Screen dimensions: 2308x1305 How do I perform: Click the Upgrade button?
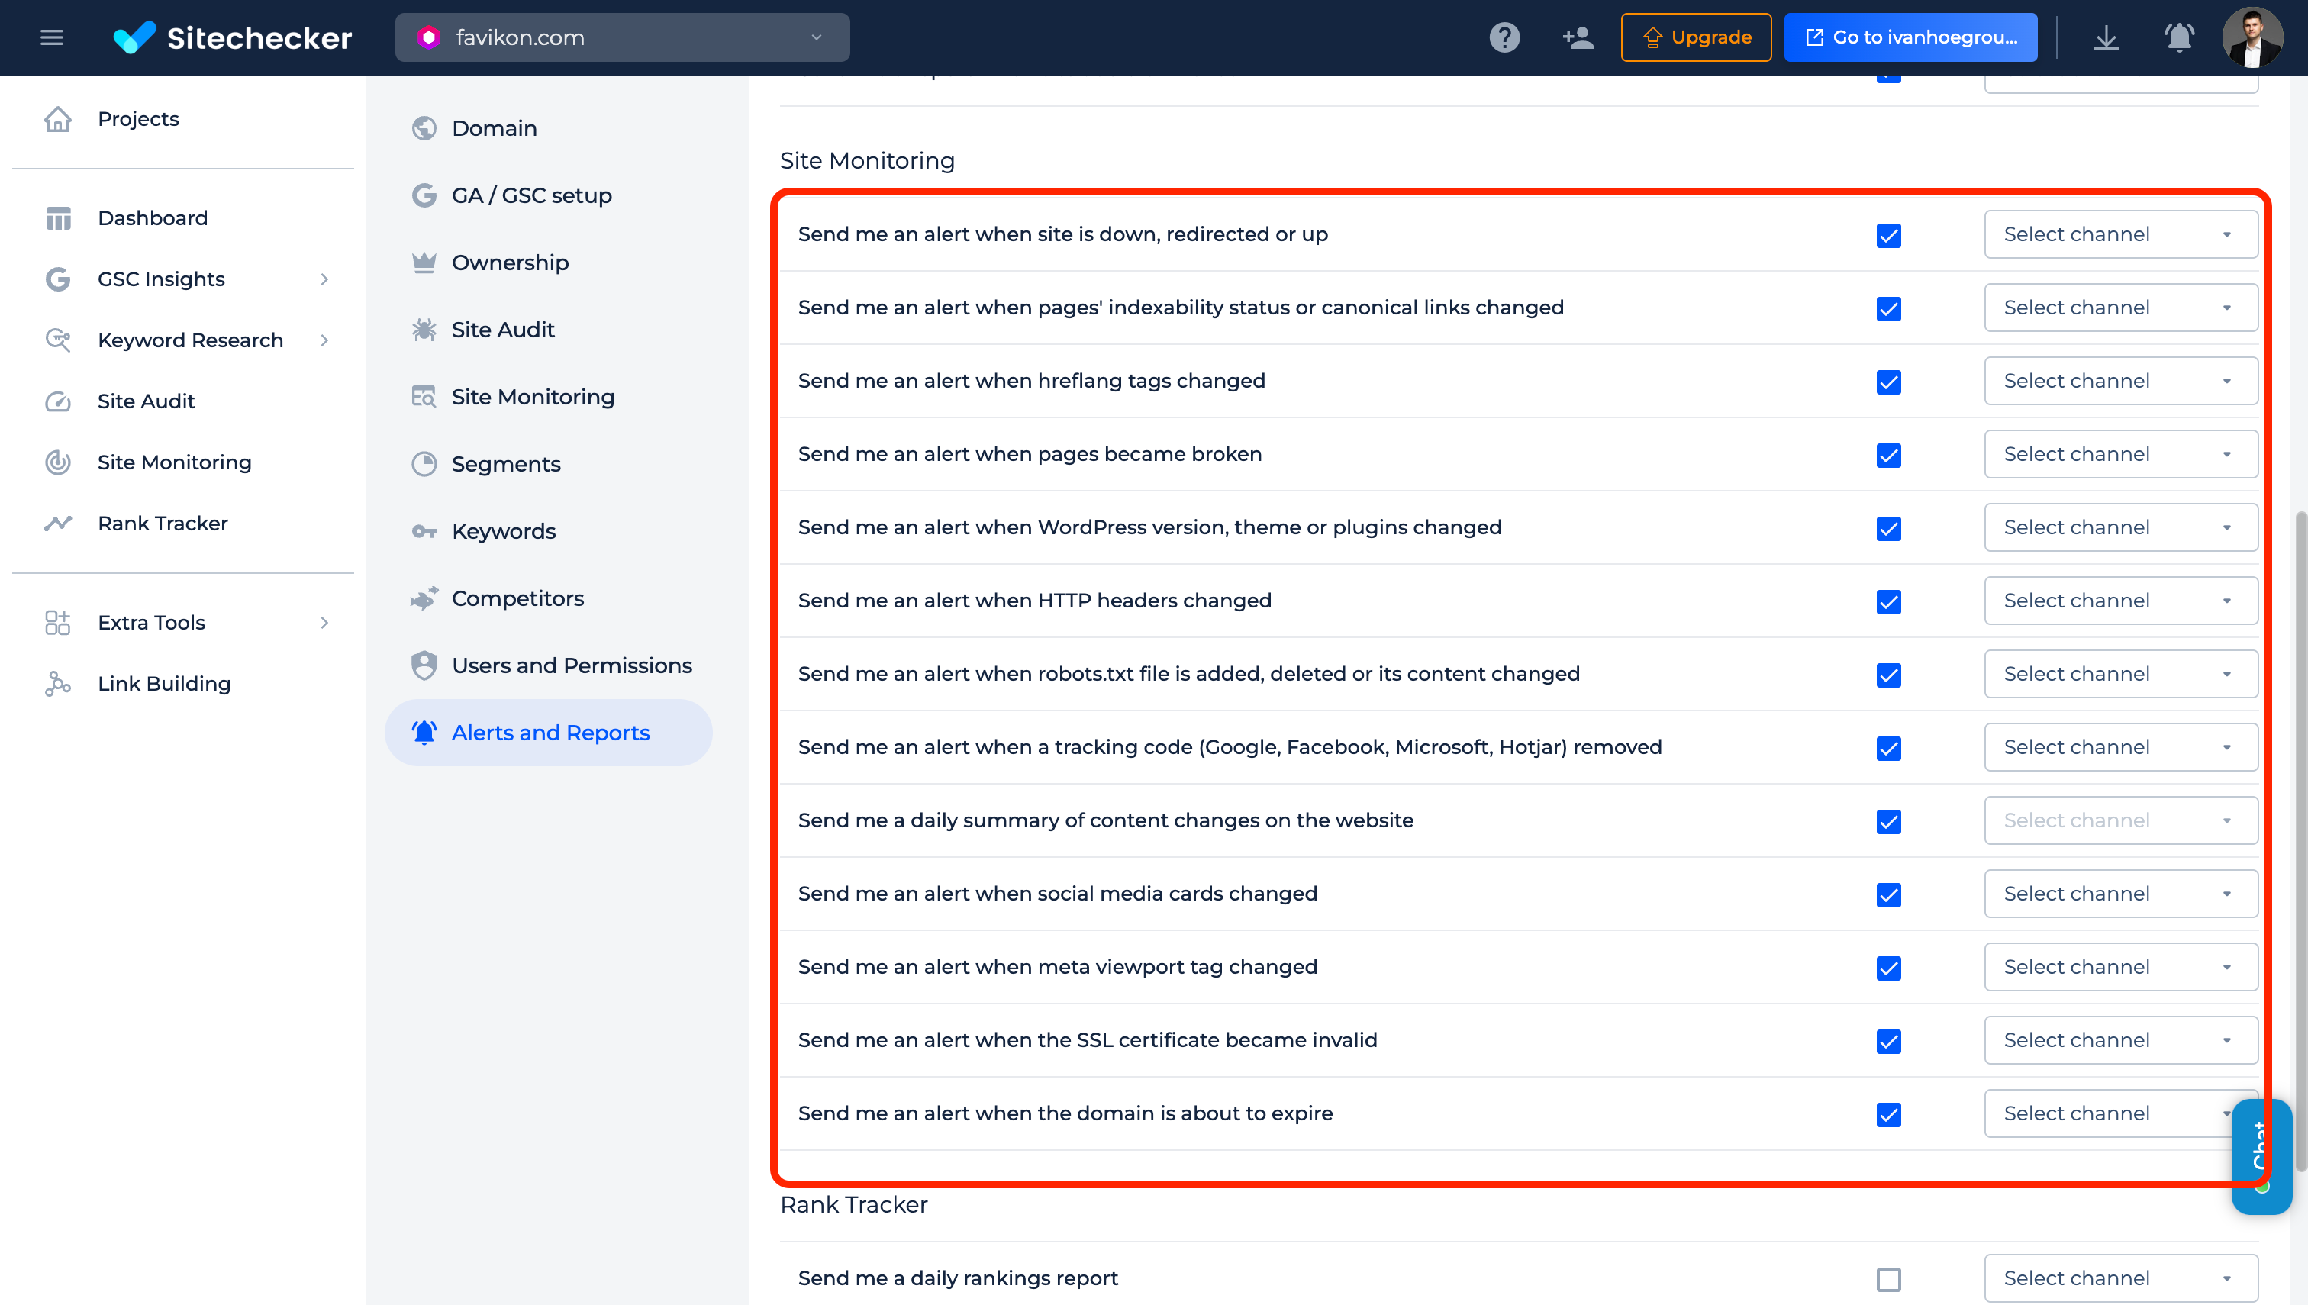tap(1695, 37)
